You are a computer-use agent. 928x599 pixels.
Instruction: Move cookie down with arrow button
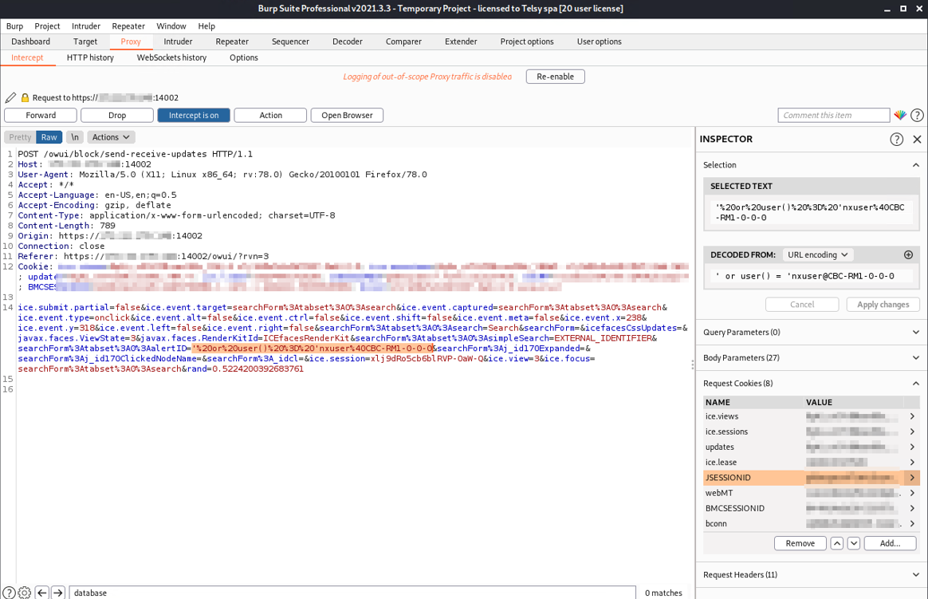click(x=853, y=543)
